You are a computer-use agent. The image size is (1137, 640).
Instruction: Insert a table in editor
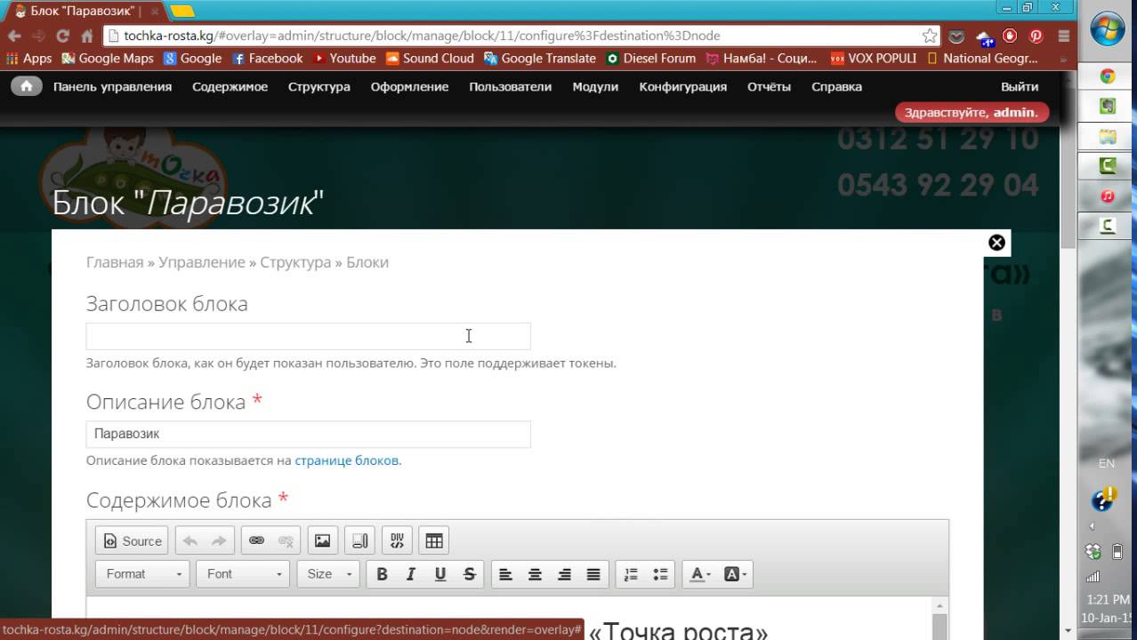pyautogui.click(x=434, y=540)
